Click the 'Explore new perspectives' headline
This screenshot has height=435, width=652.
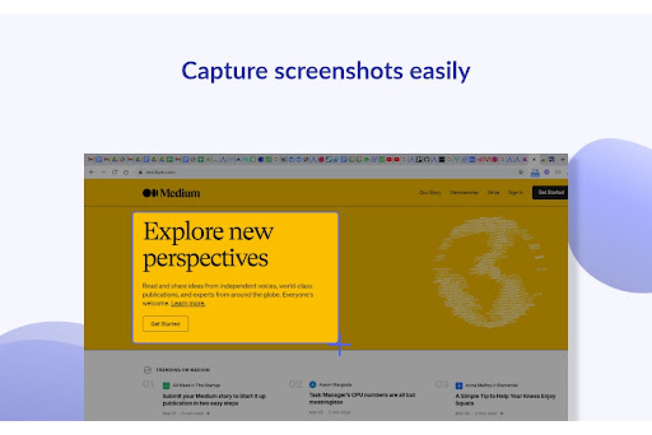click(208, 245)
